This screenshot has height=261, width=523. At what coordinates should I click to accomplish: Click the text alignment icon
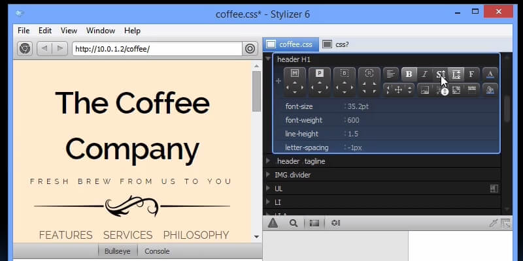391,74
